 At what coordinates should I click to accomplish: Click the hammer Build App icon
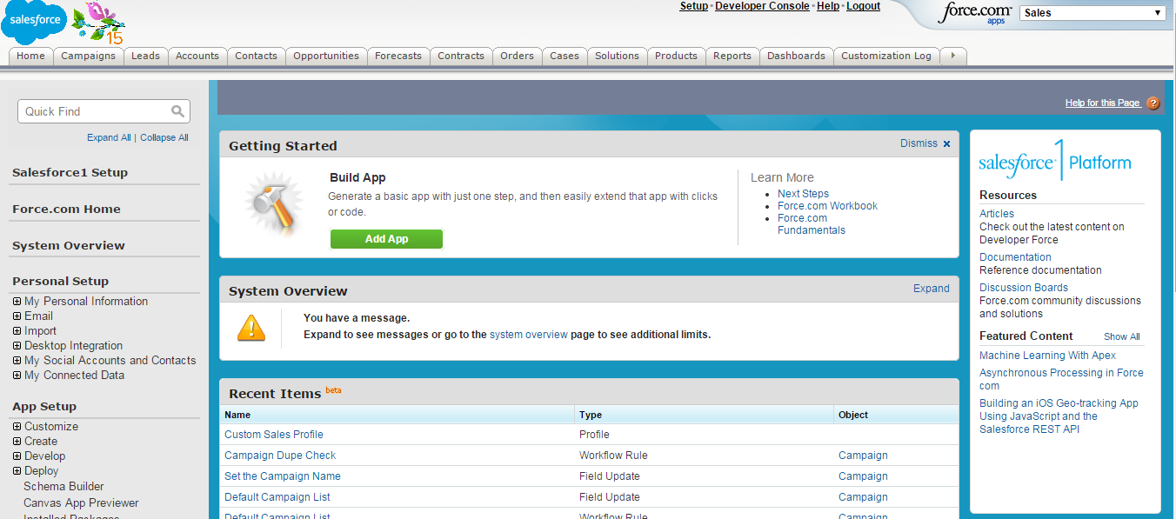tap(272, 205)
